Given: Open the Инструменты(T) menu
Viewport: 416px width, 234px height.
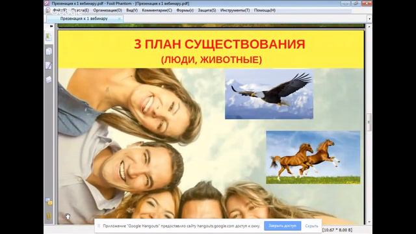Looking at the screenshot, I should pos(235,10).
